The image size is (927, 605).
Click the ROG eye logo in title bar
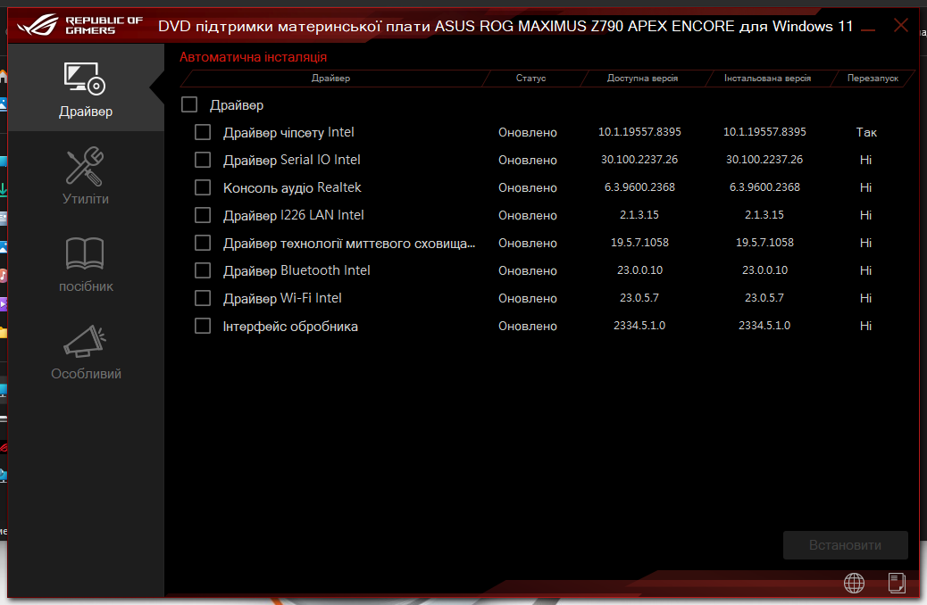(x=37, y=25)
